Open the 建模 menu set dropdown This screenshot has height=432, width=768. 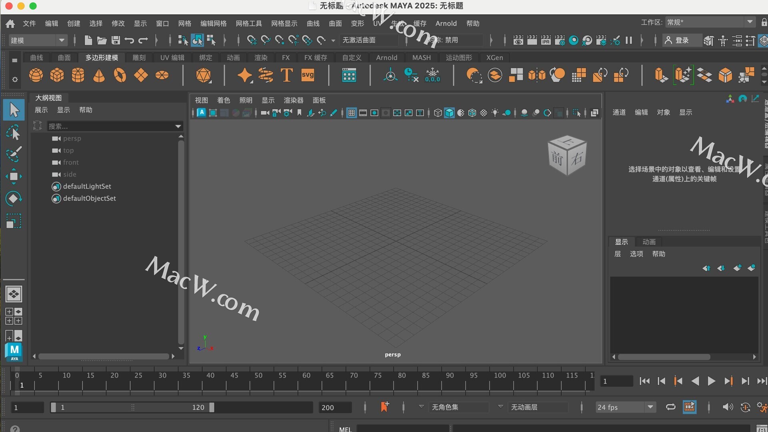pos(38,40)
